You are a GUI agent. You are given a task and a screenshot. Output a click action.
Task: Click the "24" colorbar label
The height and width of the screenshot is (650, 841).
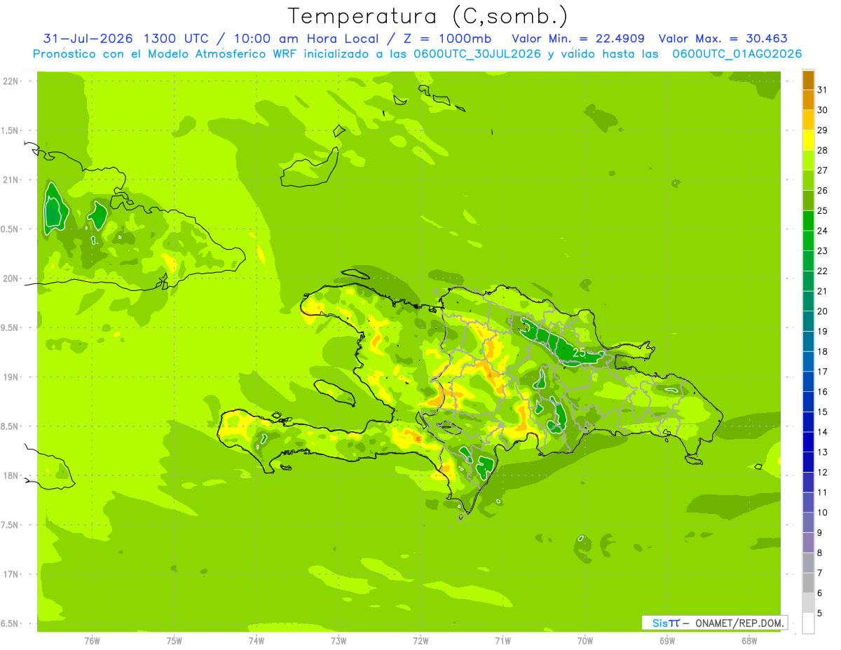(823, 231)
